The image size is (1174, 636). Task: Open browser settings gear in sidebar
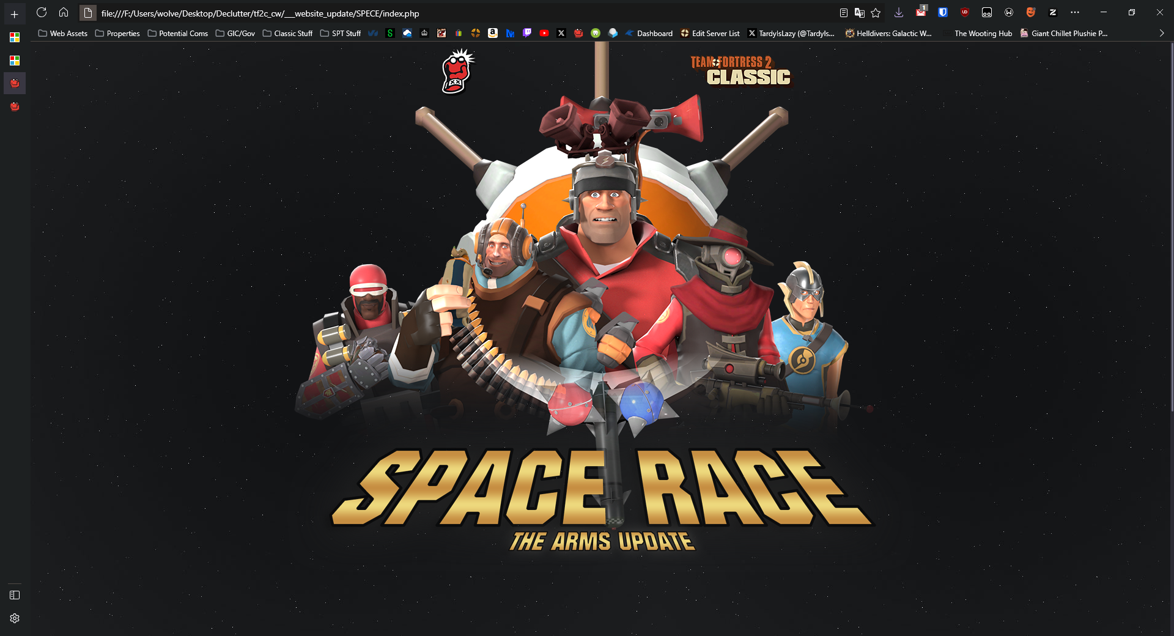[15, 618]
